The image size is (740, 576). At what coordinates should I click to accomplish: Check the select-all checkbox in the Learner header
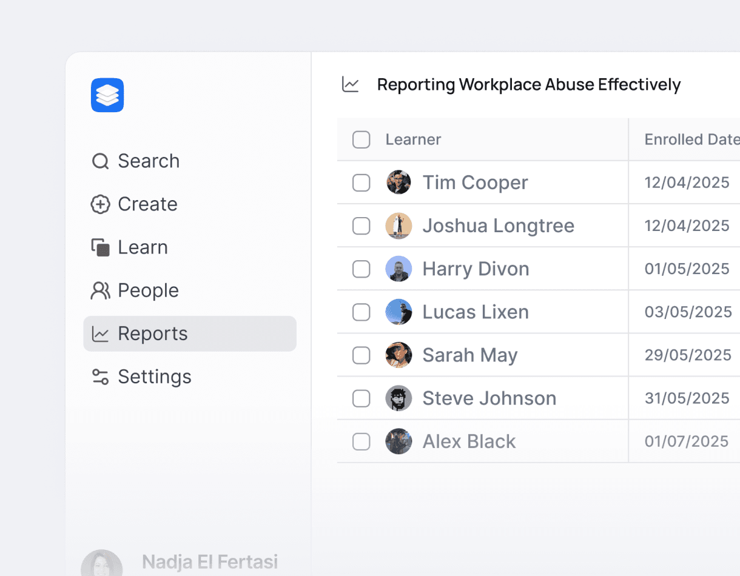click(361, 139)
